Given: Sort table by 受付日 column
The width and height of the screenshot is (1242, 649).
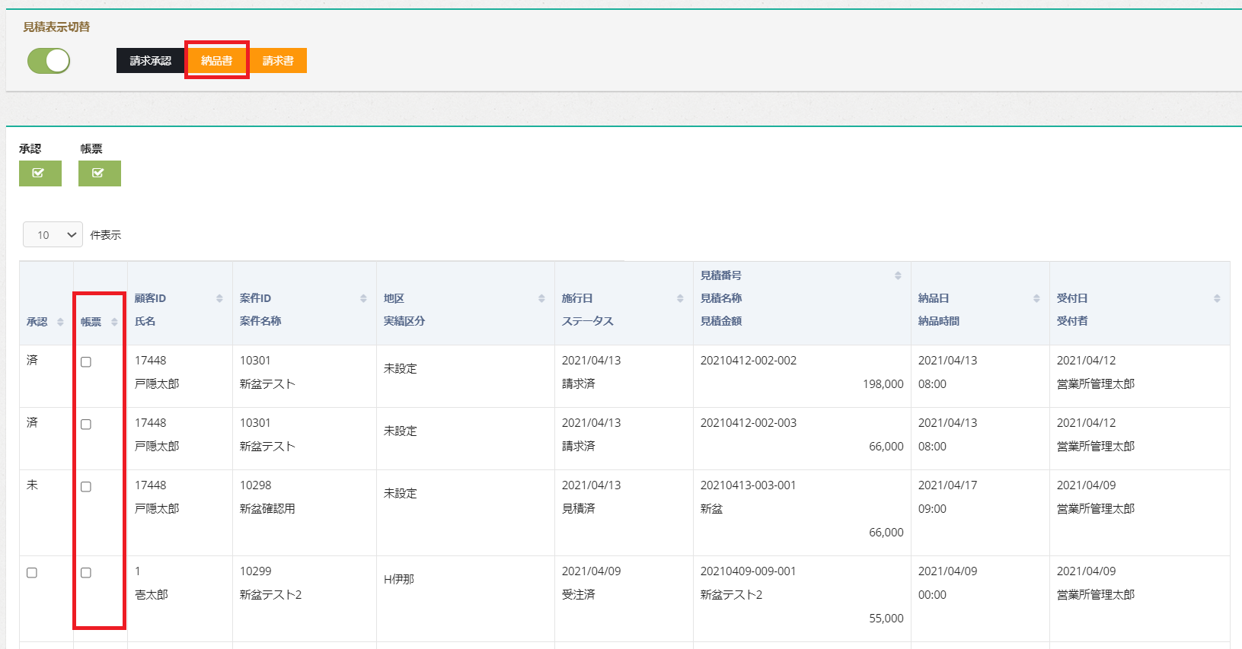Looking at the screenshot, I should tap(1217, 298).
